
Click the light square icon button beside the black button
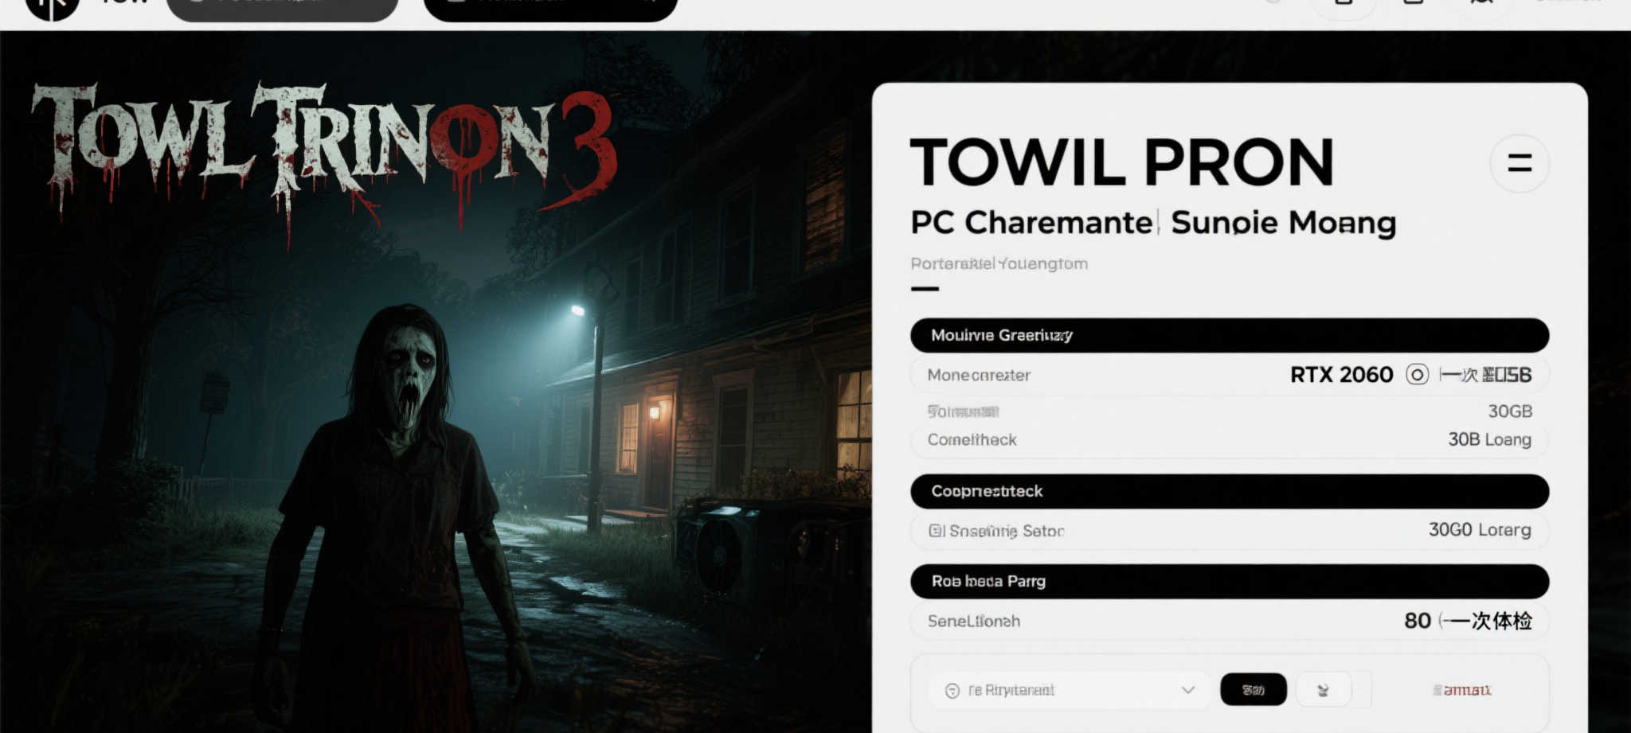coord(1323,689)
